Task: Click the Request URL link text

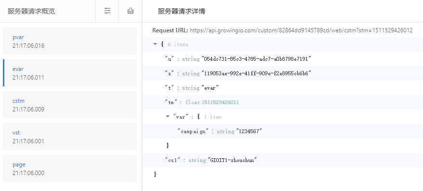Action: click(x=301, y=30)
